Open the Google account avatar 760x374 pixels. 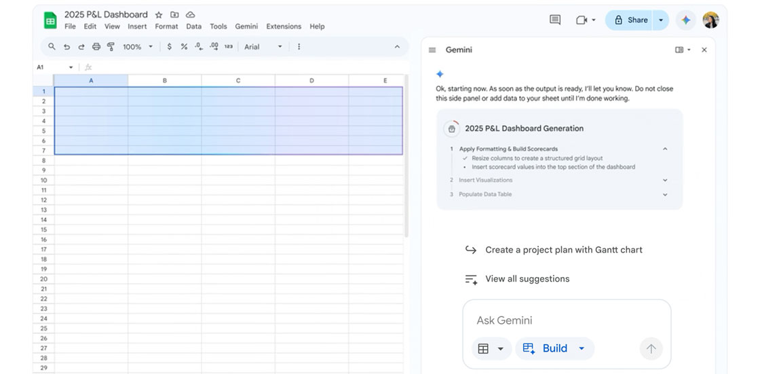(711, 20)
